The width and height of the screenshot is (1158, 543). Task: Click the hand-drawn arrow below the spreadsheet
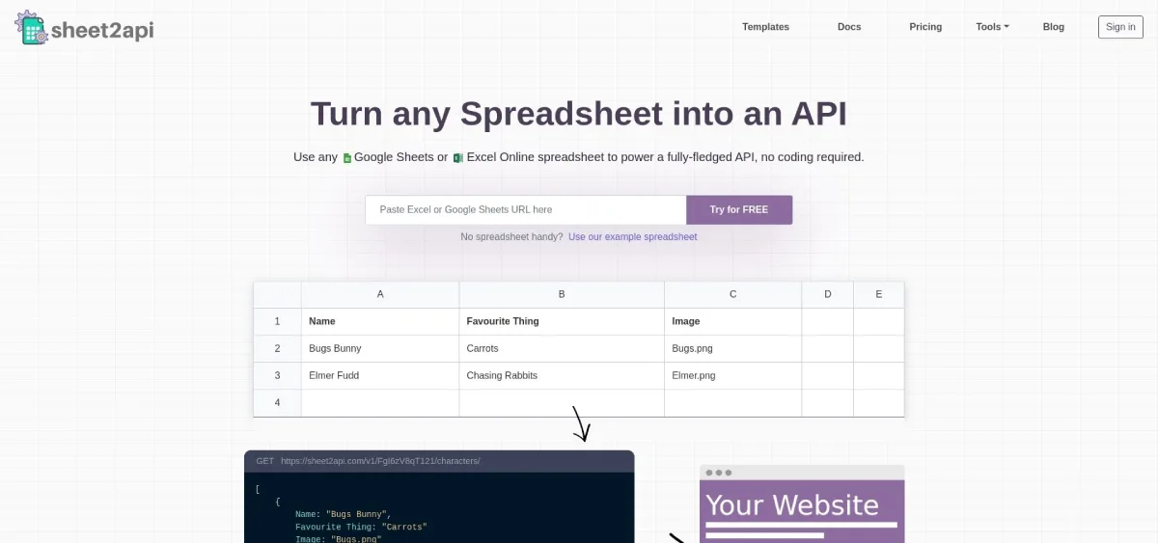pyautogui.click(x=580, y=423)
